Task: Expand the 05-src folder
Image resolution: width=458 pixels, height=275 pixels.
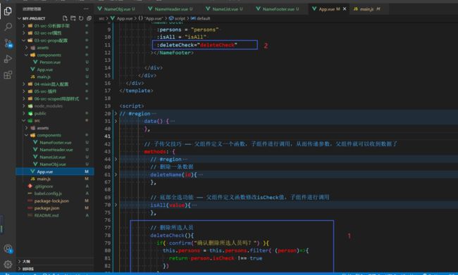Action: pos(24,91)
